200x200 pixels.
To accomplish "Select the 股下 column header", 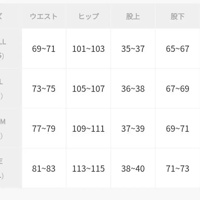I will pyautogui.click(x=177, y=16).
